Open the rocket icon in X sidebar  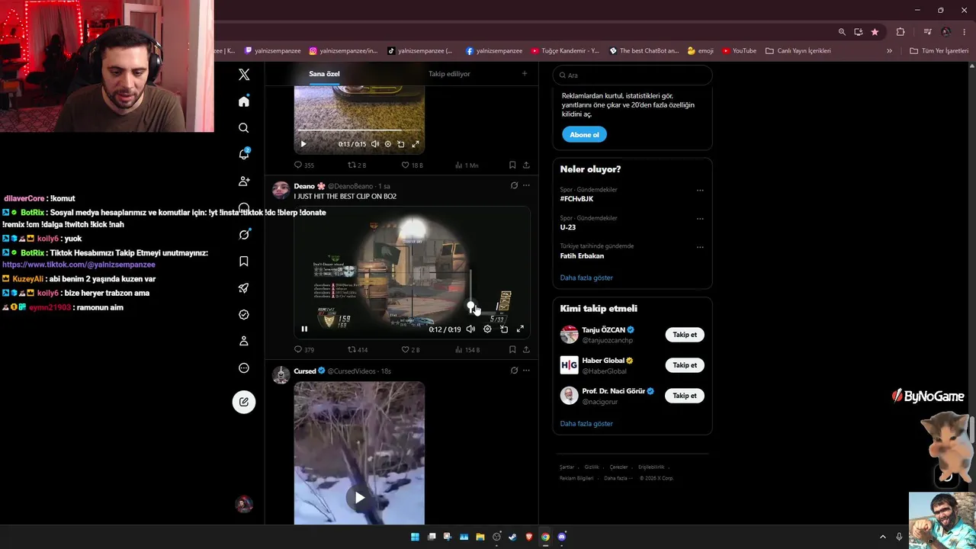click(244, 288)
